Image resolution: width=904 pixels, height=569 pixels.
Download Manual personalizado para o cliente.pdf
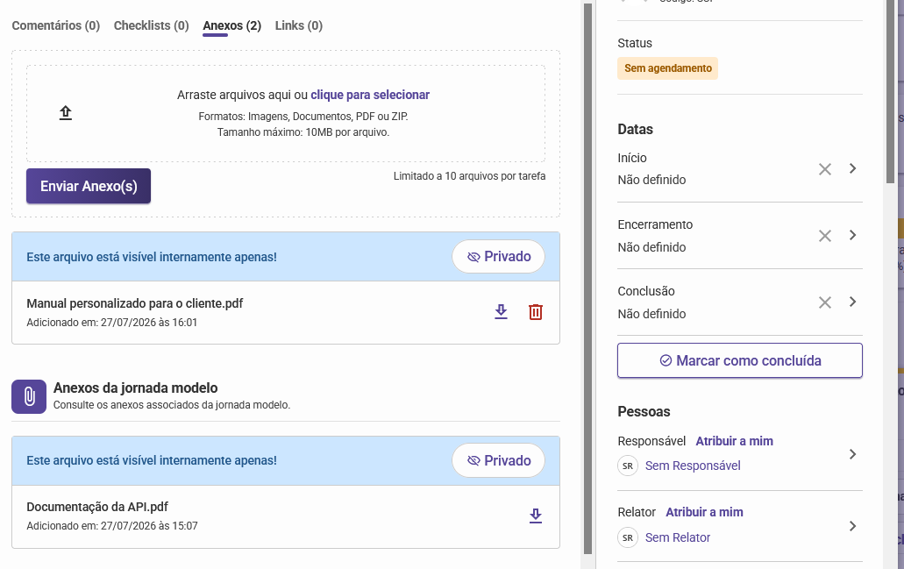501,312
